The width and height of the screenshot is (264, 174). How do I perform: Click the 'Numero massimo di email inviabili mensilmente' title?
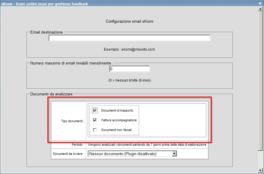(x=72, y=63)
